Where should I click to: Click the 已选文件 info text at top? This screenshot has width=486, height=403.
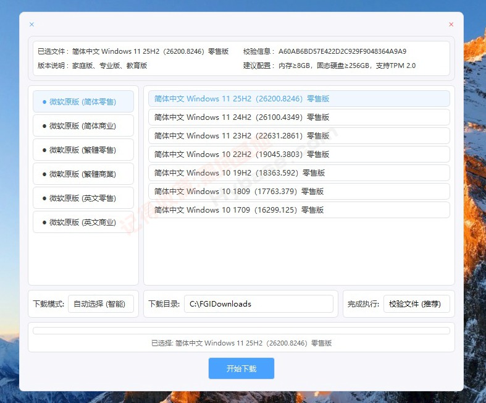133,51
